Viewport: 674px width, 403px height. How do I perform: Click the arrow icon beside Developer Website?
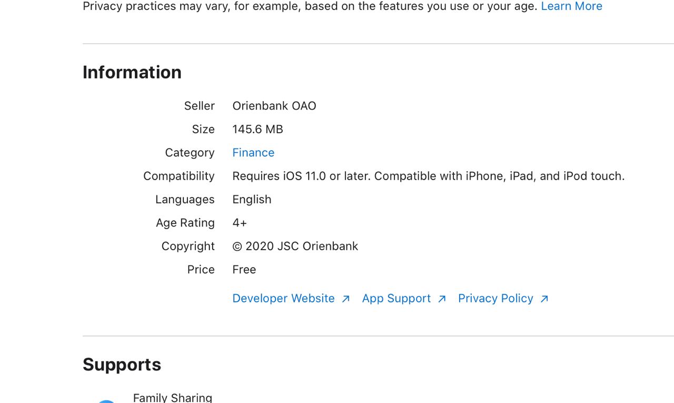(346, 299)
